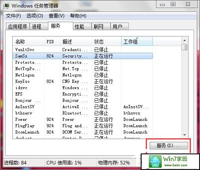Click the CPU 使用率: 1% status entry
This screenshot has height=170, width=200.
coord(64,162)
